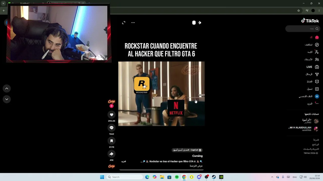Open the MI H ALABDULLAH followed account
The image size is (323, 181).
pos(303,129)
